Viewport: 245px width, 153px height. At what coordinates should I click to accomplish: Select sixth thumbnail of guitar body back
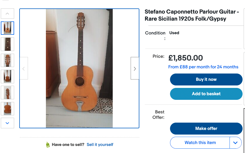tap(7, 109)
